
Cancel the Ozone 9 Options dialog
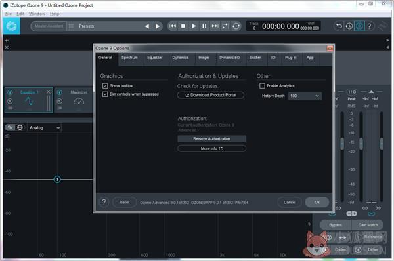[290, 202]
